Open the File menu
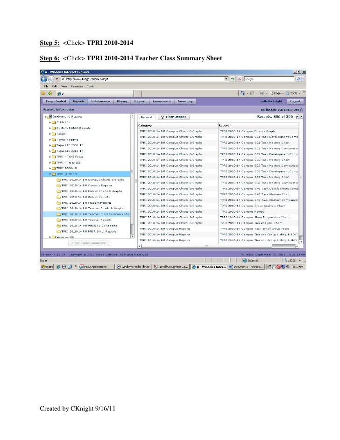 tap(46, 86)
